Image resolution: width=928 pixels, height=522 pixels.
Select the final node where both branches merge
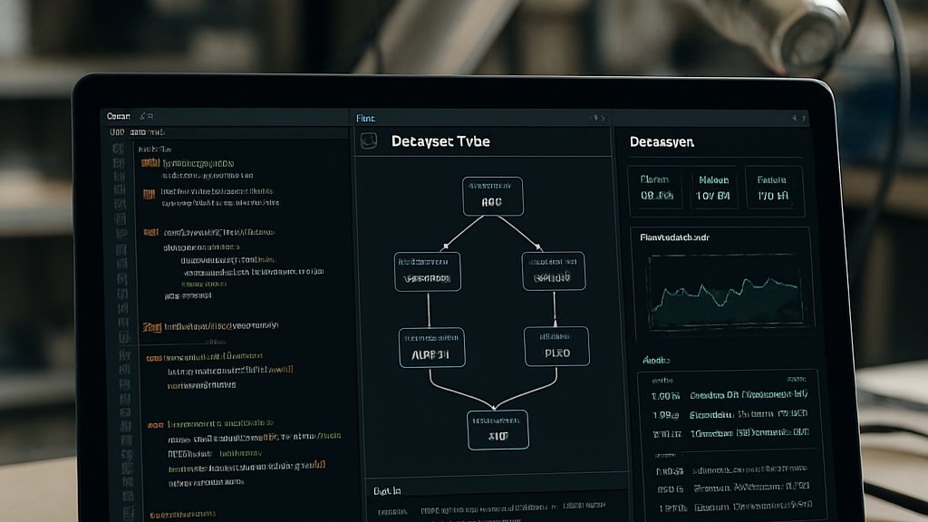498,430
